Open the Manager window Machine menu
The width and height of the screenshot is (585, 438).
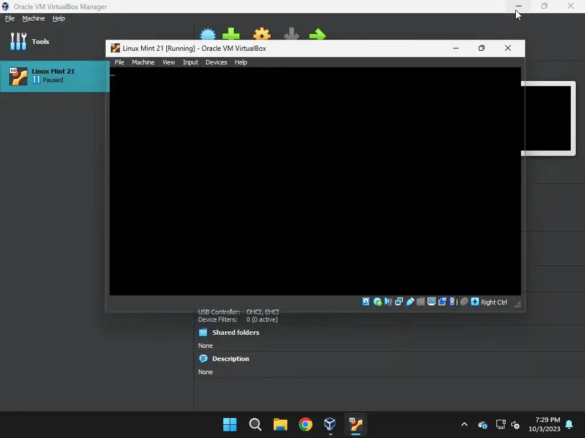[x=33, y=18]
